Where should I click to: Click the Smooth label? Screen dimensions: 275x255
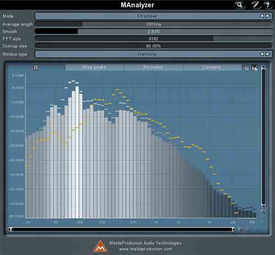pyautogui.click(x=10, y=31)
